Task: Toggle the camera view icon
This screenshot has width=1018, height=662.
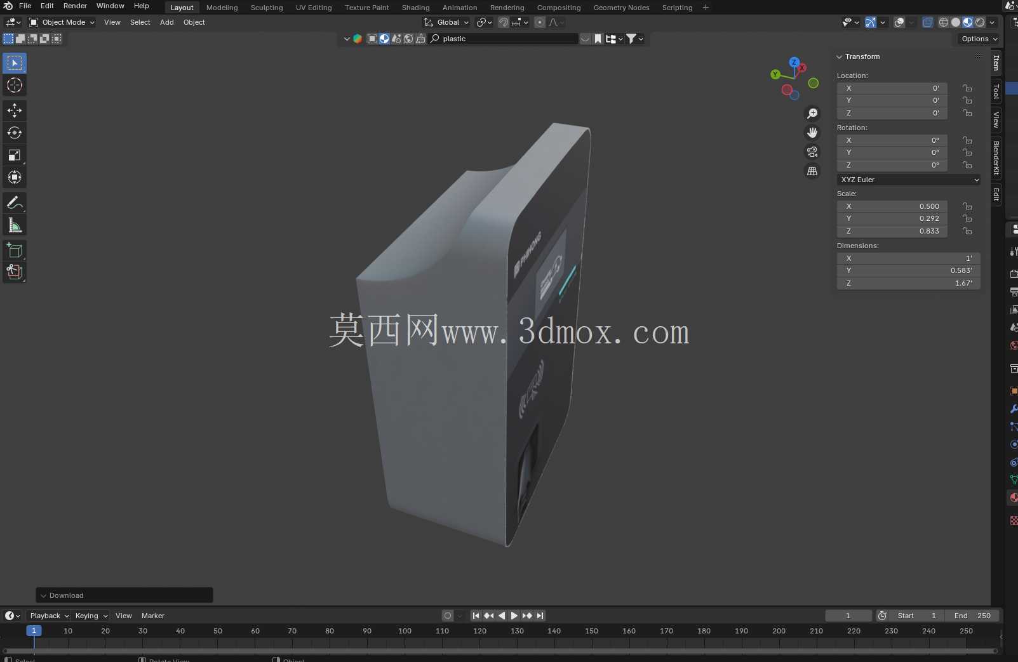Action: [x=812, y=152]
